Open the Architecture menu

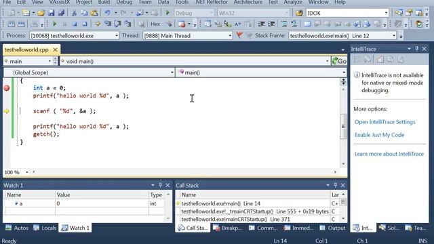(248, 2)
